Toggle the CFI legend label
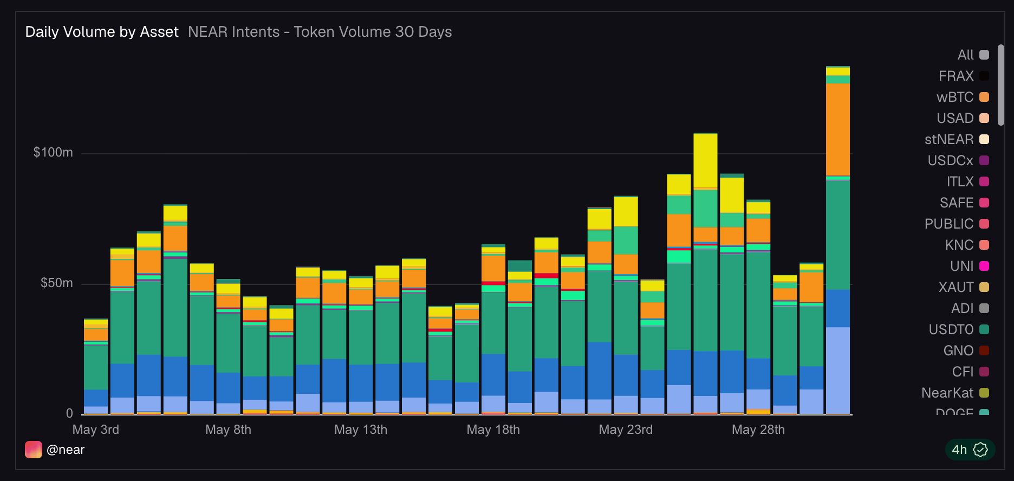 pyautogui.click(x=963, y=372)
